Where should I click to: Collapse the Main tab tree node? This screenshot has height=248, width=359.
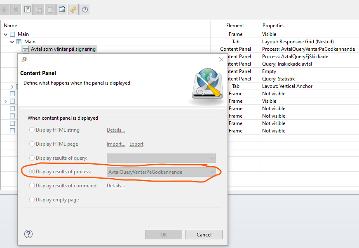pyautogui.click(x=12, y=42)
